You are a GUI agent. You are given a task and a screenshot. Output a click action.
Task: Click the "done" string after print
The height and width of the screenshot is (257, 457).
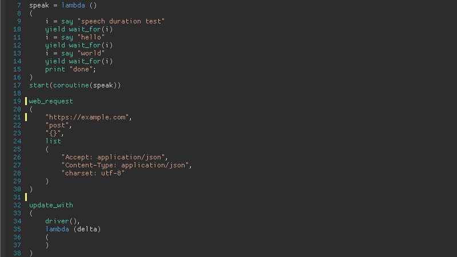82,69
